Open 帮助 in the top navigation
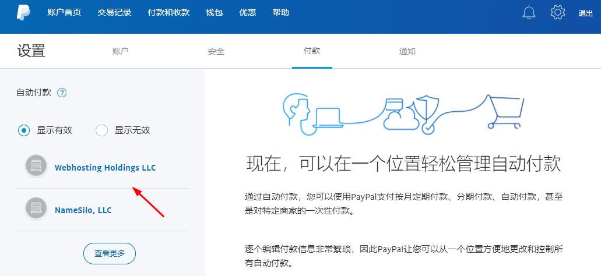Screen dimensions: 601x276 [x=280, y=13]
